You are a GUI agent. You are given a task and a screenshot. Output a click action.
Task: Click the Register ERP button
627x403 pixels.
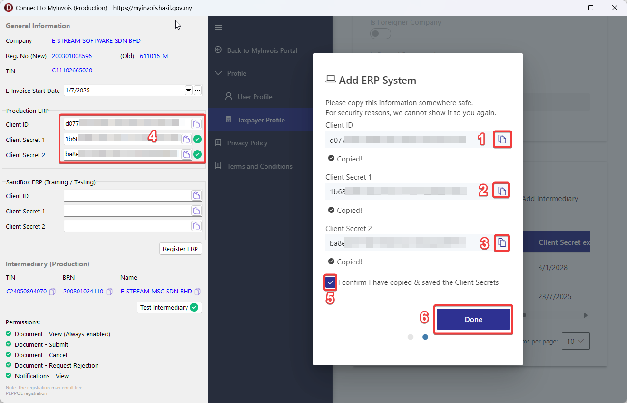[180, 249]
